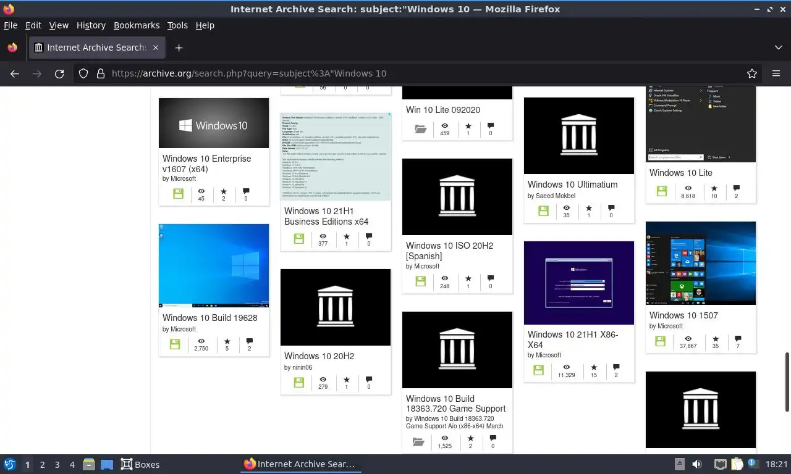Image resolution: width=791 pixels, height=474 pixels.
Task: Open the Help menu
Action: tap(205, 25)
